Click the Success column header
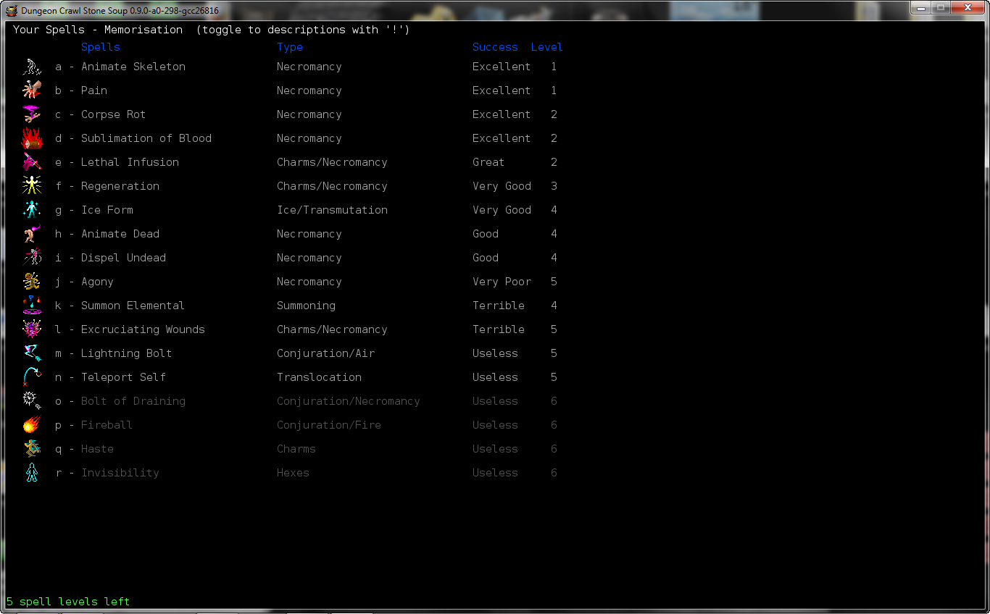The image size is (990, 614). click(x=495, y=47)
